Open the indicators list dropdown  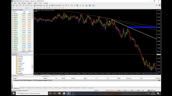click(x=88, y=5)
